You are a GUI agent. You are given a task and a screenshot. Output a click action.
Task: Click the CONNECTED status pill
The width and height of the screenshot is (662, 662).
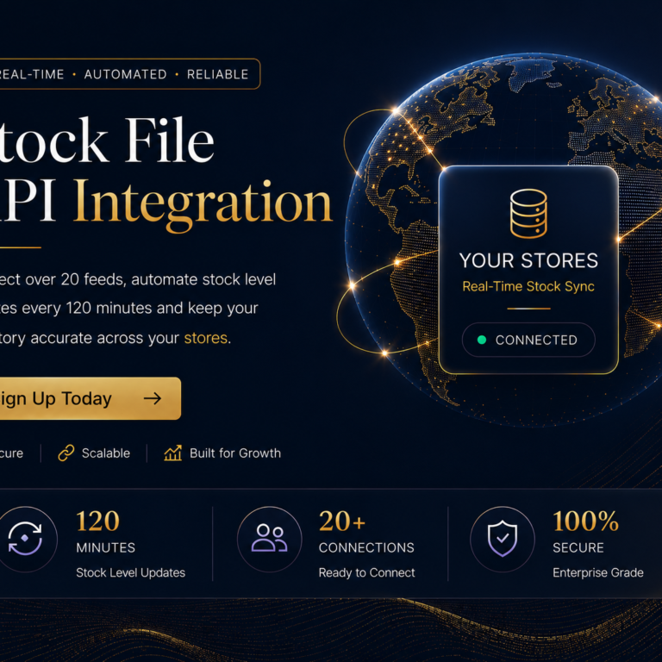(x=528, y=340)
